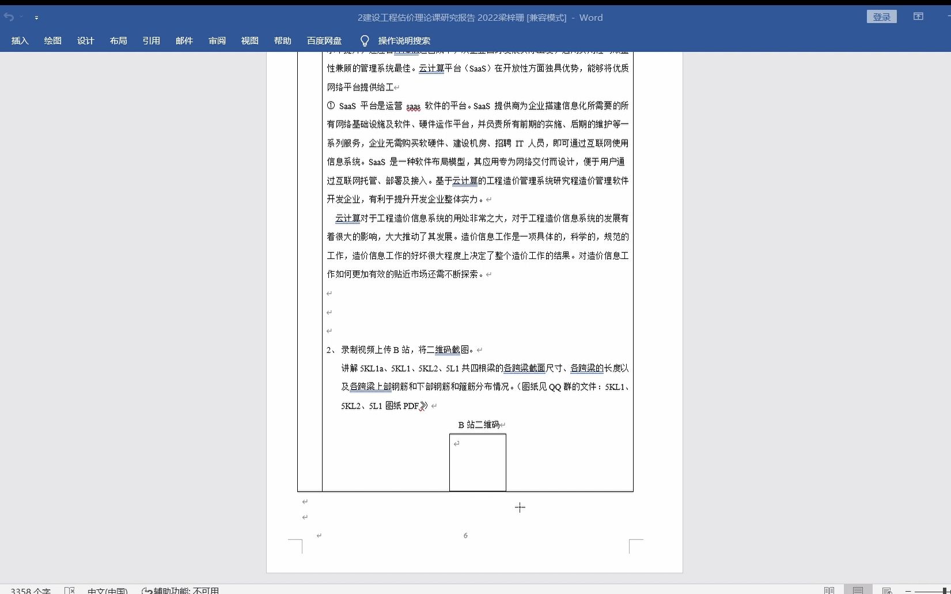Select the 引用 ribbon tab
This screenshot has height=594, width=951.
pyautogui.click(x=151, y=41)
